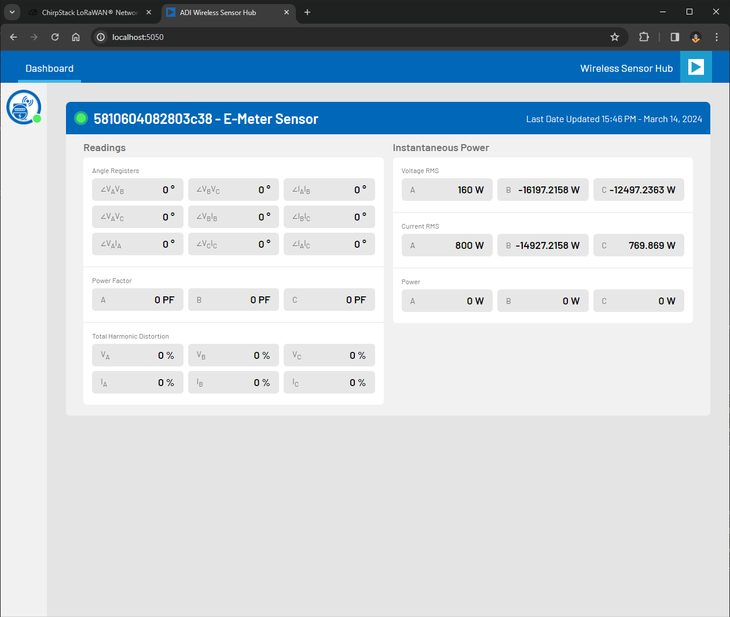
Task: Click the Voltage RMS A value box
Action: [x=446, y=189]
